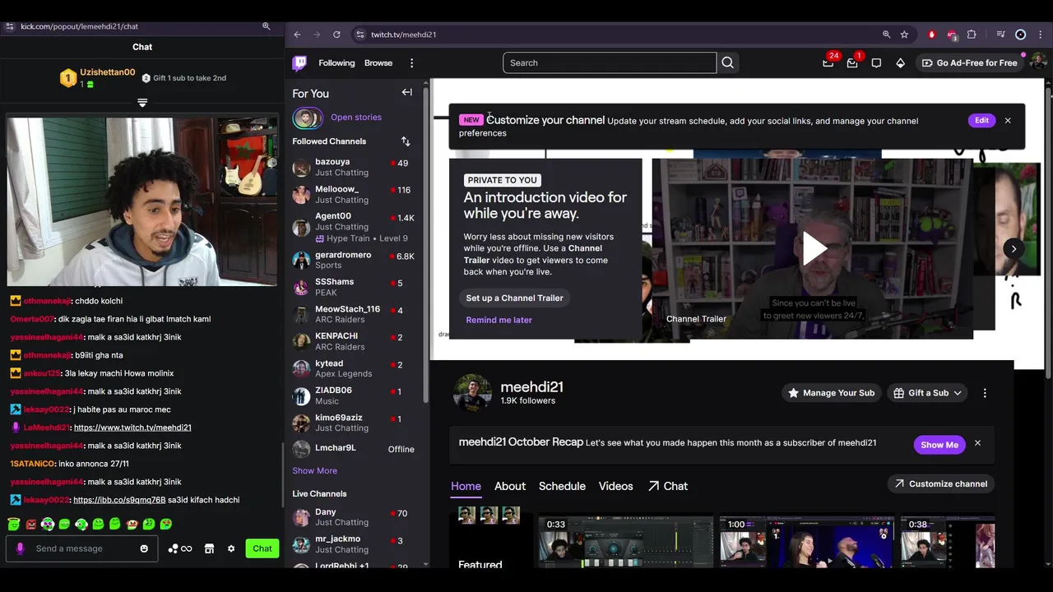Click the Customize channel button
Image resolution: width=1053 pixels, height=592 pixels.
(940, 483)
